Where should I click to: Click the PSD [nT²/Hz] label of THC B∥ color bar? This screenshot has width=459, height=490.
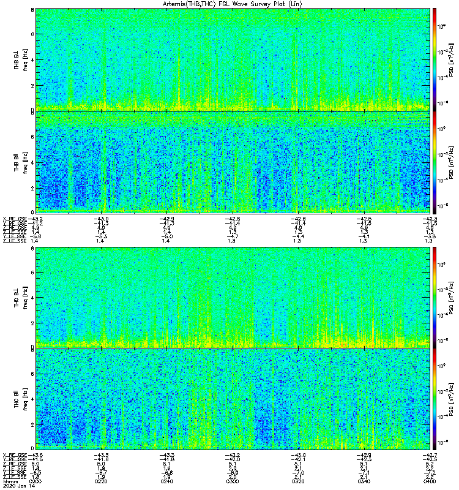tap(452, 399)
